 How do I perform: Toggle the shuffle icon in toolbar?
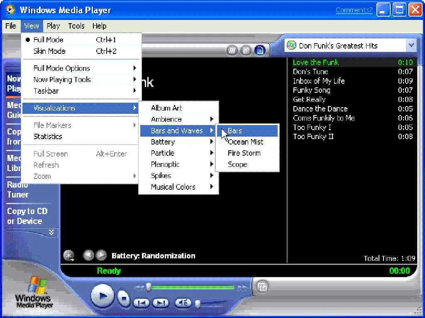pos(232,50)
